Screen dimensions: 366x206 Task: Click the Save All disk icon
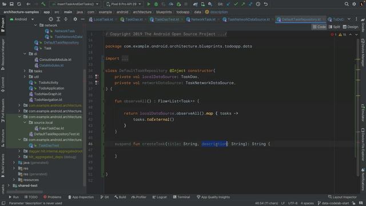11,4
